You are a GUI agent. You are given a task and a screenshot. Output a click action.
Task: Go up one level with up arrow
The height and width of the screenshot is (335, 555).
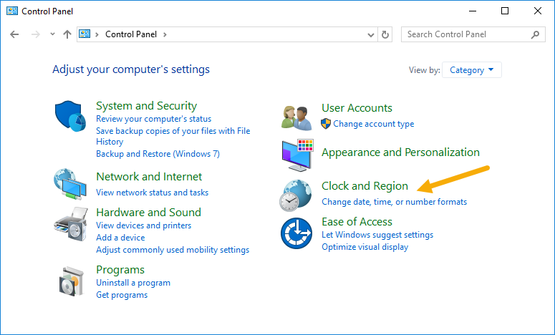[x=67, y=34]
